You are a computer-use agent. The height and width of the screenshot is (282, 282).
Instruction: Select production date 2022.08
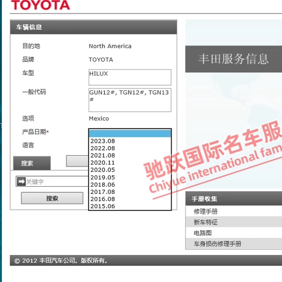tap(130, 148)
